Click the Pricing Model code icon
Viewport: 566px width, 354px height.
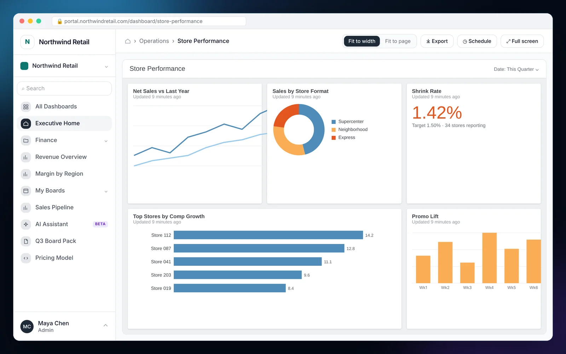point(26,258)
